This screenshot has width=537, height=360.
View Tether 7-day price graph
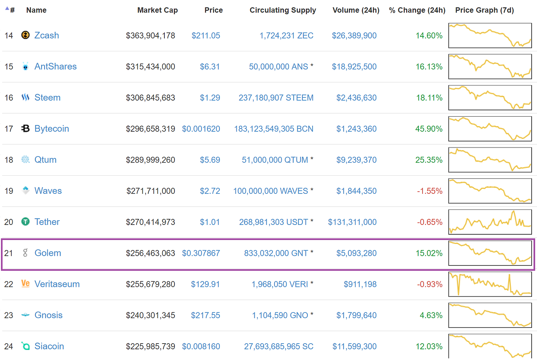490,222
